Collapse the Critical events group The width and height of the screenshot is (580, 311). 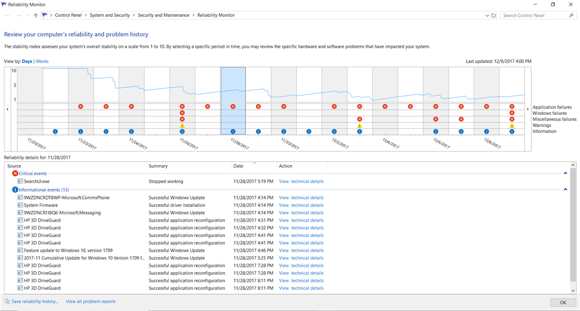(565, 173)
